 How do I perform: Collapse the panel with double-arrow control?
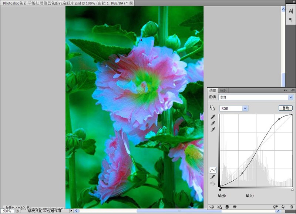tap(285, 90)
